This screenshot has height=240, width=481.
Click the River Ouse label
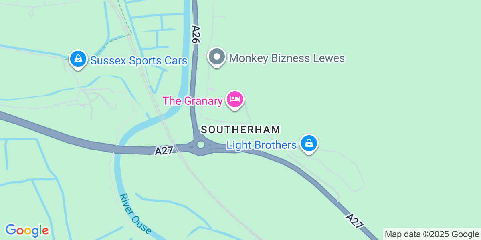pos(135,214)
